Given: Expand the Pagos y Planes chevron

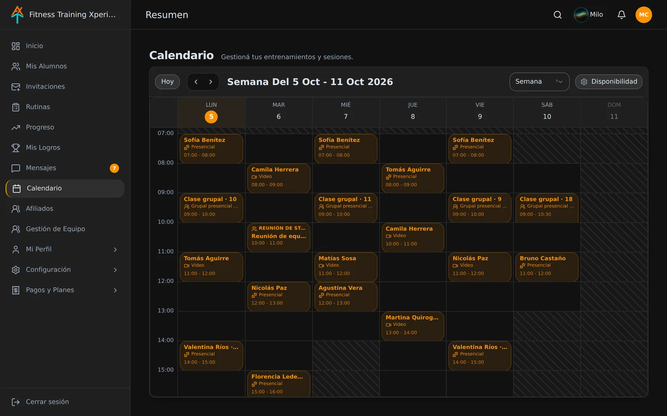Looking at the screenshot, I should point(115,290).
